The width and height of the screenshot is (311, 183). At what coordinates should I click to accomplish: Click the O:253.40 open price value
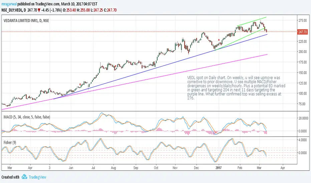(69, 10)
